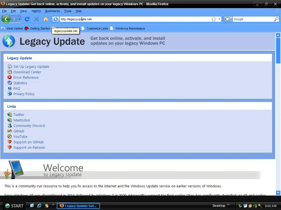The image size is (281, 210).
Task: Open the recent pages history dropdown
Action: (x=19, y=19)
